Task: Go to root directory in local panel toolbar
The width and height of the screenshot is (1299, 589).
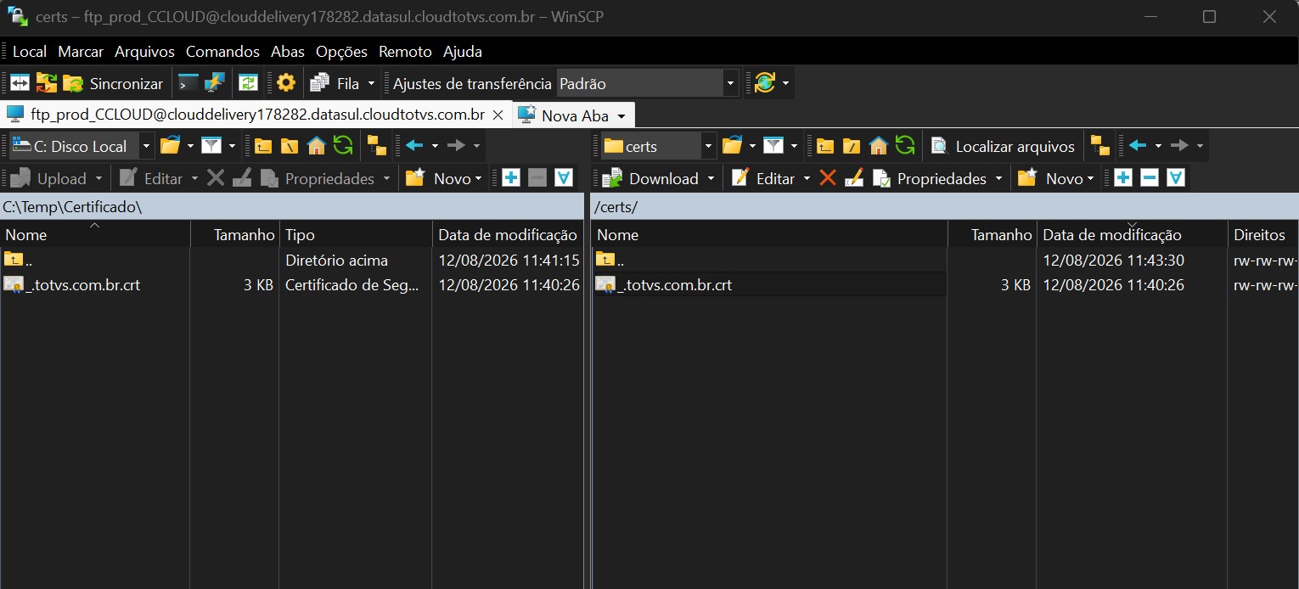Action: (x=290, y=146)
